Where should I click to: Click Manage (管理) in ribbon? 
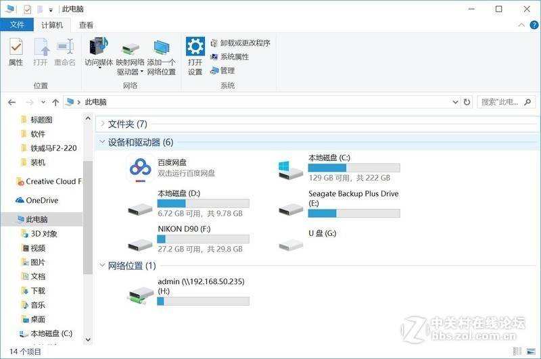click(x=222, y=71)
